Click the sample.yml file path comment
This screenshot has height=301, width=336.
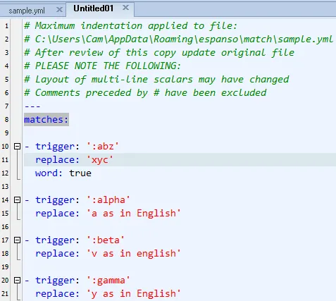point(178,39)
